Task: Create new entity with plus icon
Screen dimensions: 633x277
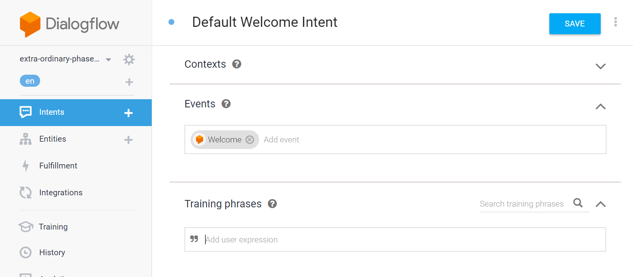Action: pyautogui.click(x=128, y=140)
